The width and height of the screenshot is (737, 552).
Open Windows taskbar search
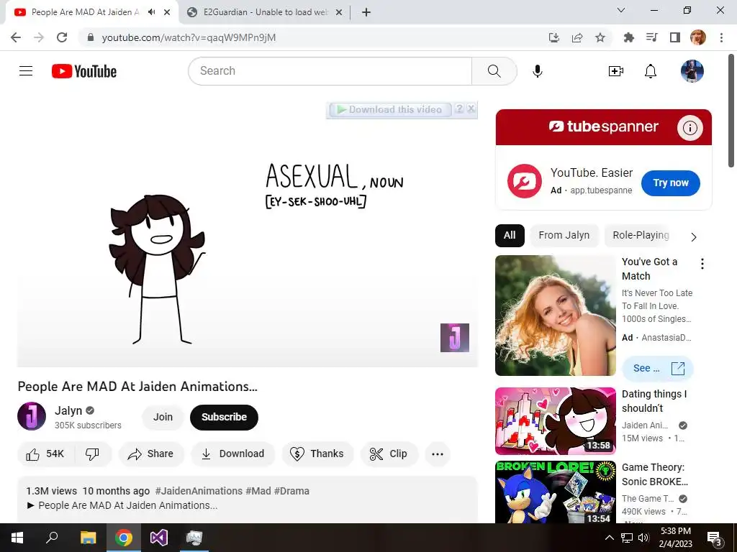(52, 538)
